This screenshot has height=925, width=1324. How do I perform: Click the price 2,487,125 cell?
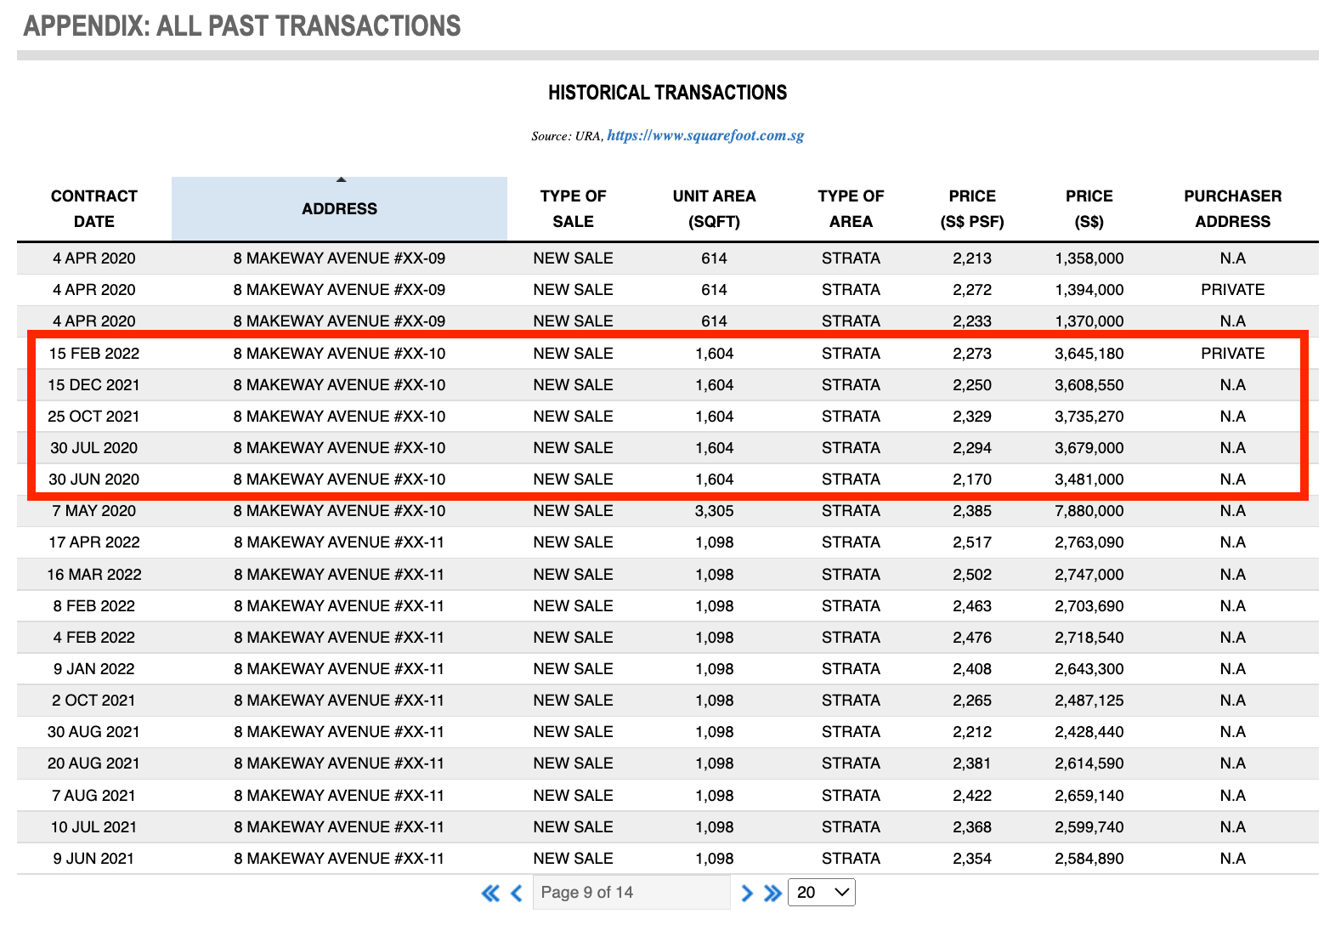coord(1089,701)
